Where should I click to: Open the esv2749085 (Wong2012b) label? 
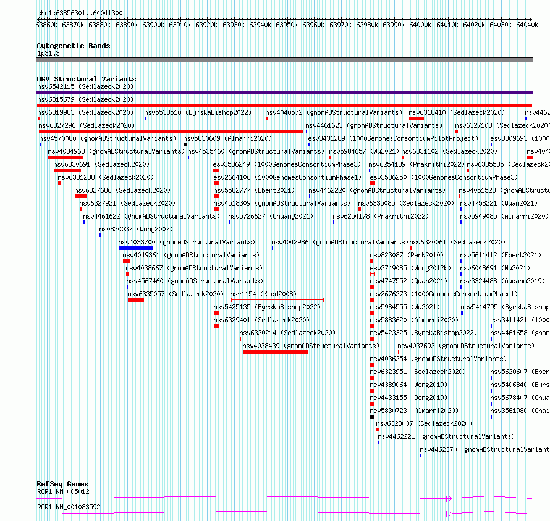410,268
